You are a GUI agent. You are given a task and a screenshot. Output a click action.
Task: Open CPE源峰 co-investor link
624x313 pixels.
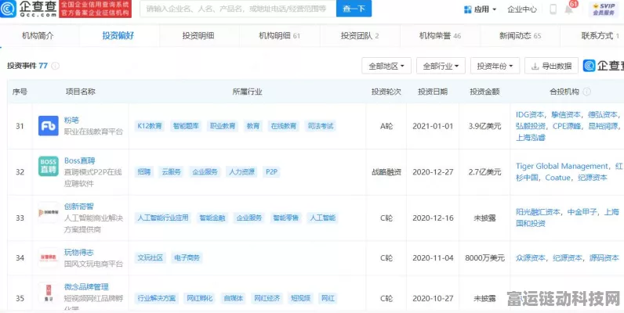click(567, 126)
